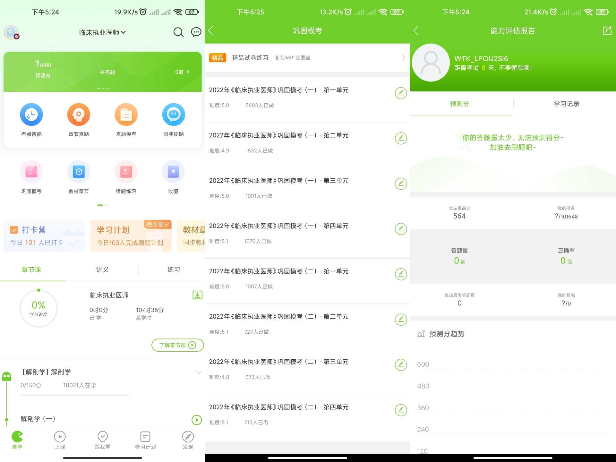Open the 考点智能 icon

31,115
